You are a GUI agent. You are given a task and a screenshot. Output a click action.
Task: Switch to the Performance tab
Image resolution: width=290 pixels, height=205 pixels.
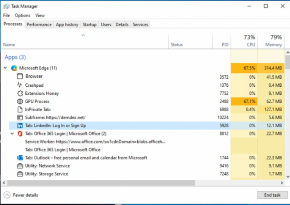[39, 24]
